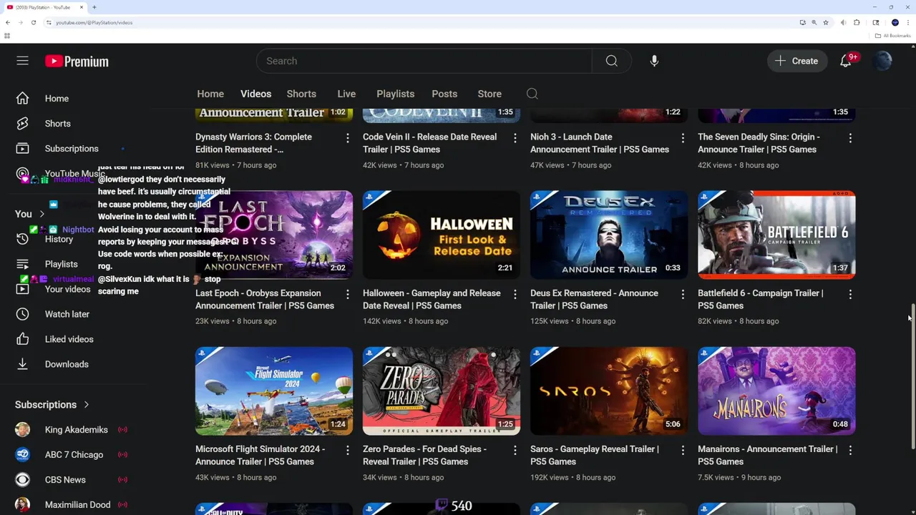Click the YouTube search input field
Viewport: 916px width, 515px height.
pyautogui.click(x=424, y=61)
